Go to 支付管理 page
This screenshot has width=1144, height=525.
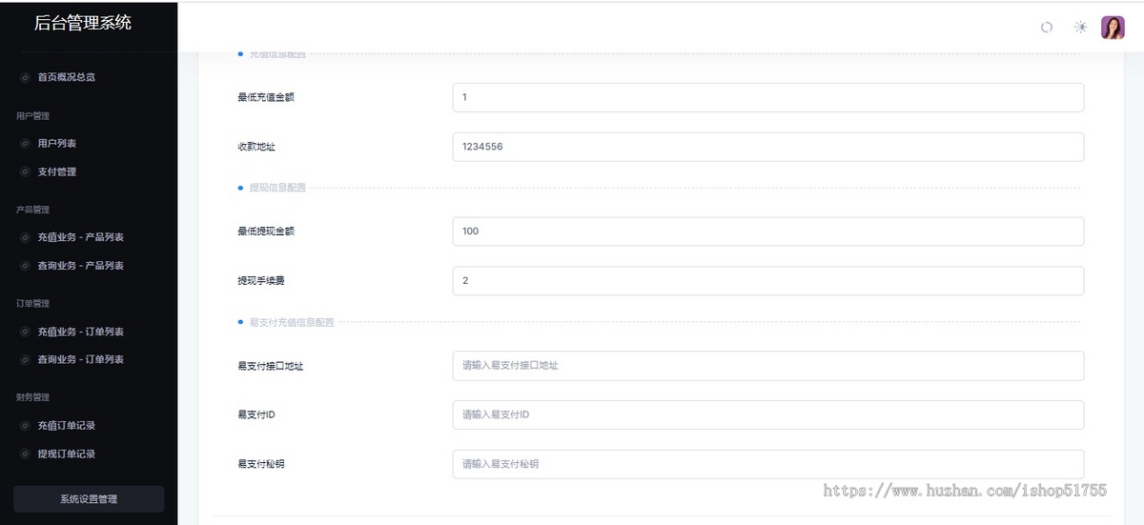(x=57, y=172)
